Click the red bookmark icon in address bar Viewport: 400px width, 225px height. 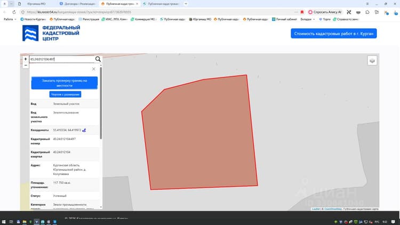pos(302,12)
